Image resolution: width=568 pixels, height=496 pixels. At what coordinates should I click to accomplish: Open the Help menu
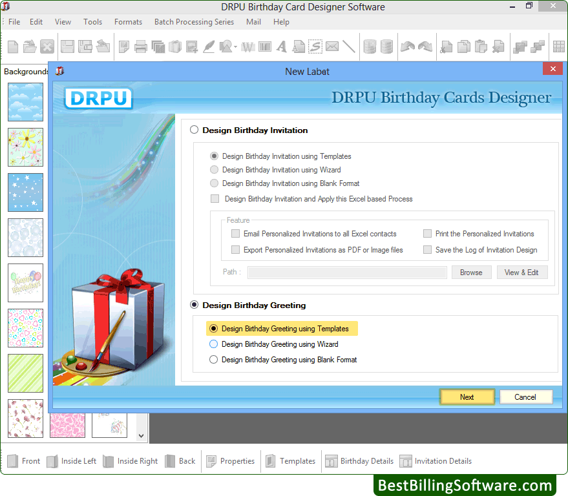pyautogui.click(x=281, y=22)
